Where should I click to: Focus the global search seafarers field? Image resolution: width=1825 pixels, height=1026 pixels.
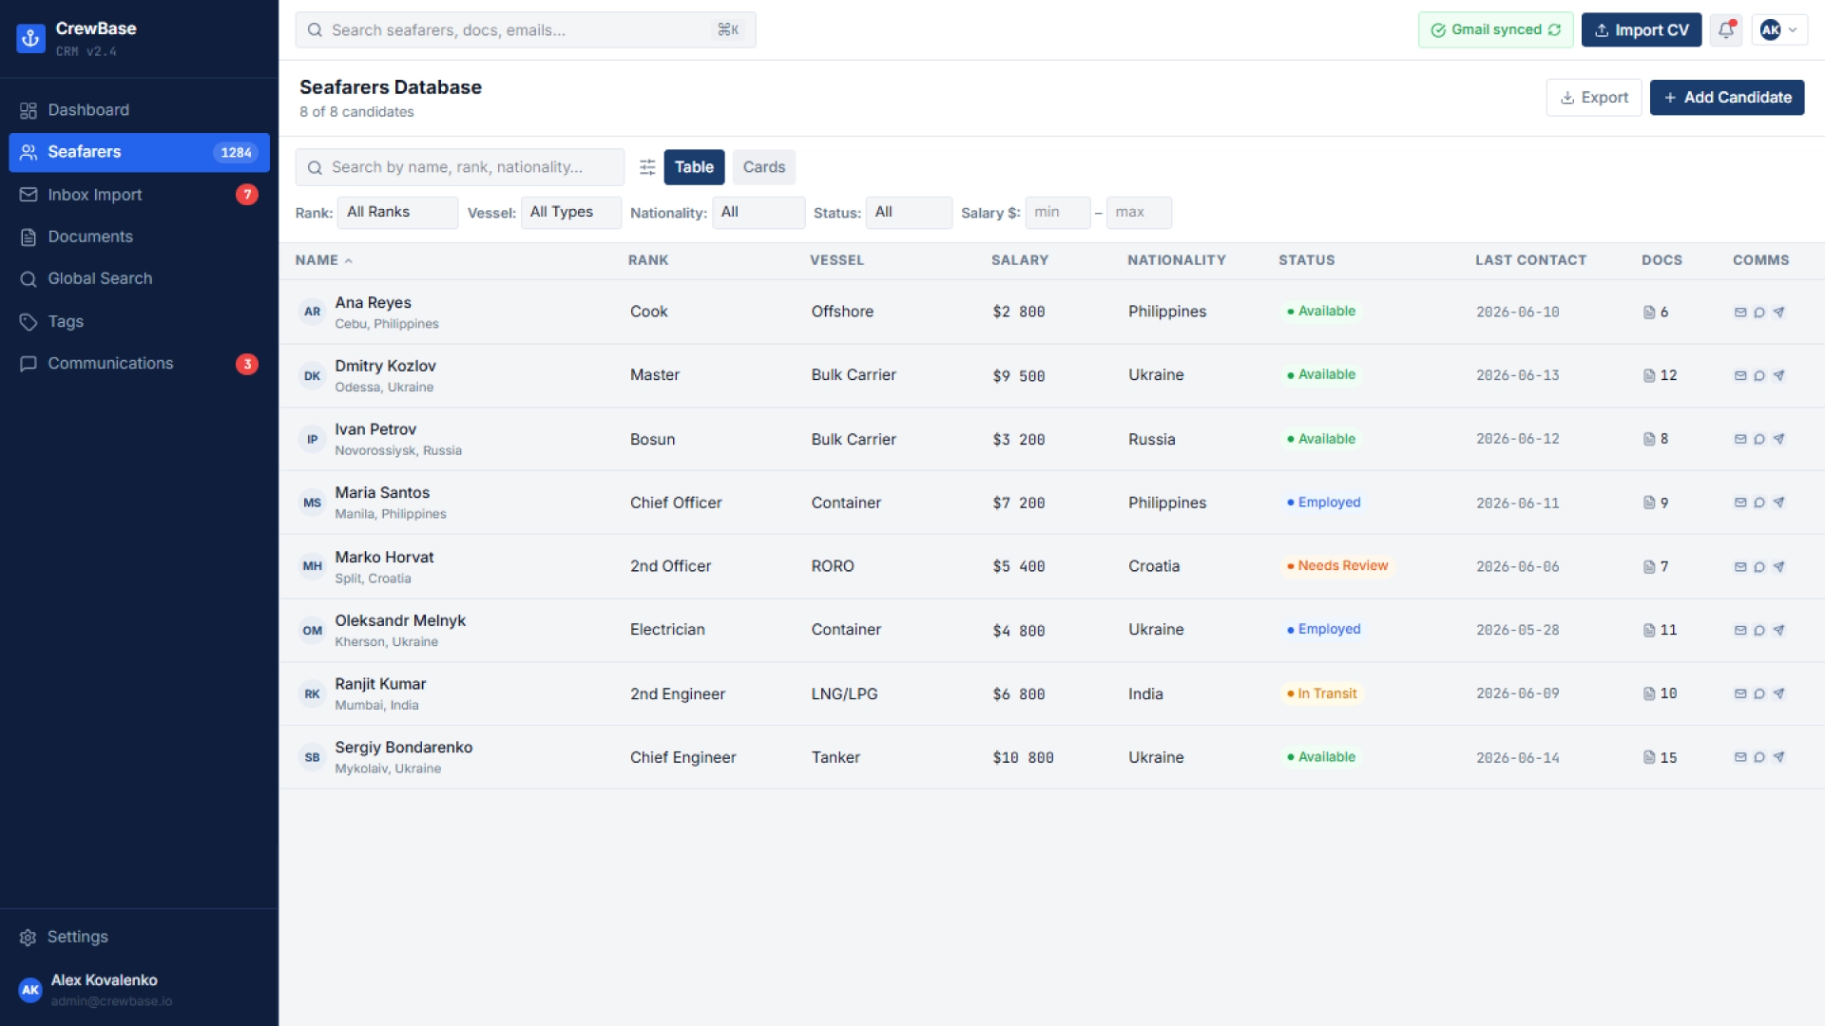pos(526,30)
